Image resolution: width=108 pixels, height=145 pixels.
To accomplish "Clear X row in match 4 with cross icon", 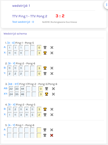I will [x=52, y=115].
